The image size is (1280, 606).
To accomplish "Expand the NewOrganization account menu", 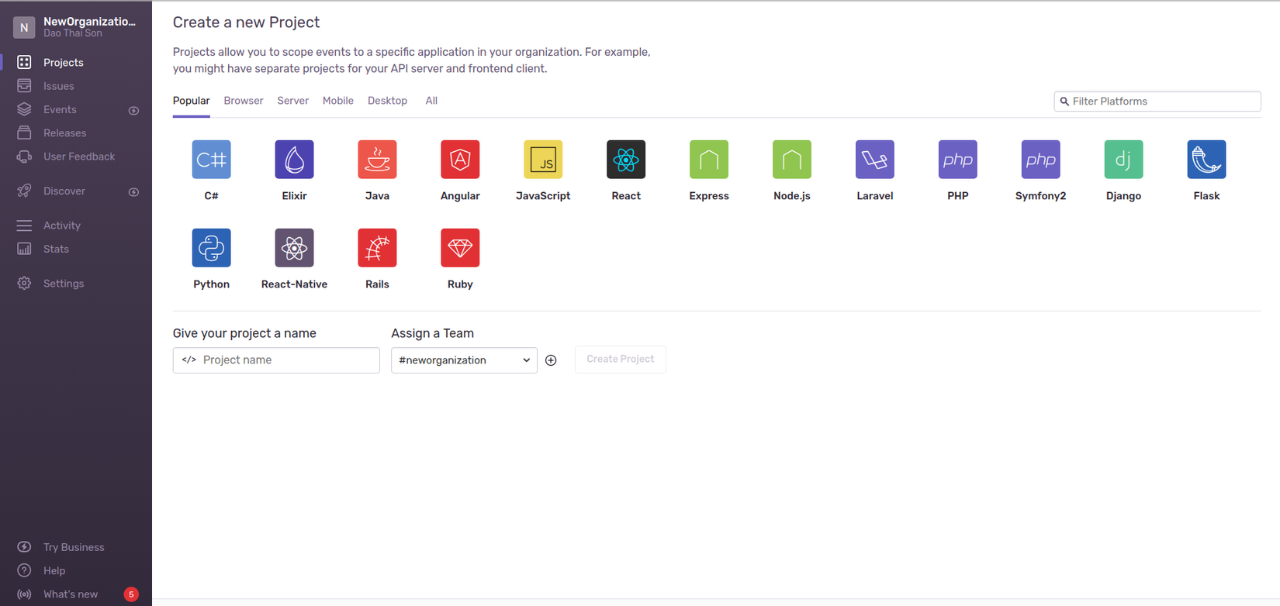I will 76,27.
